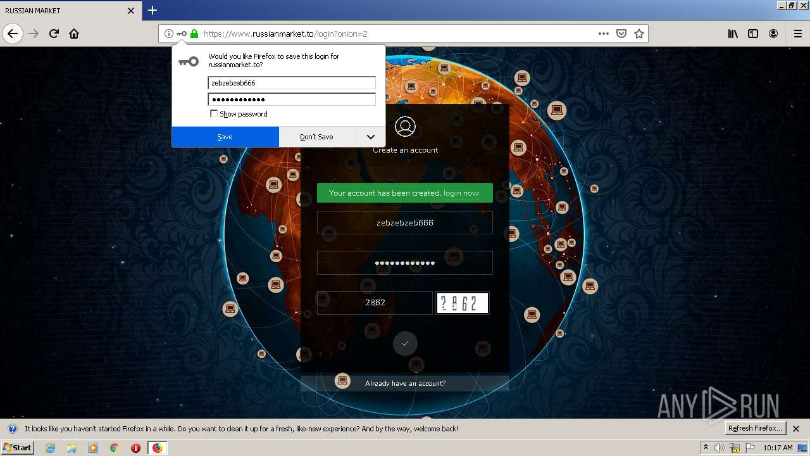
Task: Launch Chrome from taskbar
Action: click(x=115, y=448)
